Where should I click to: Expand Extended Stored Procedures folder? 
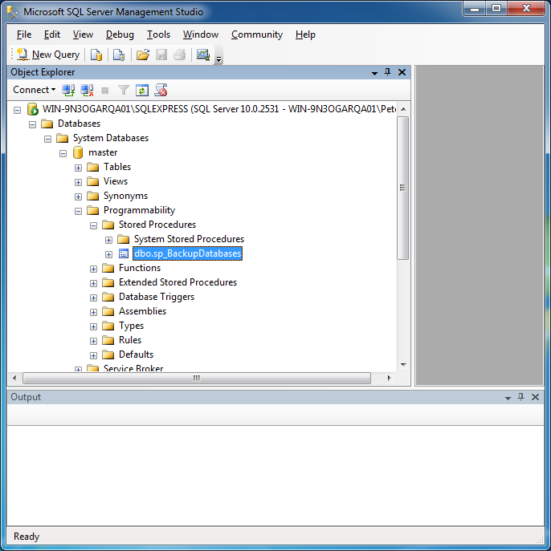[x=93, y=283]
